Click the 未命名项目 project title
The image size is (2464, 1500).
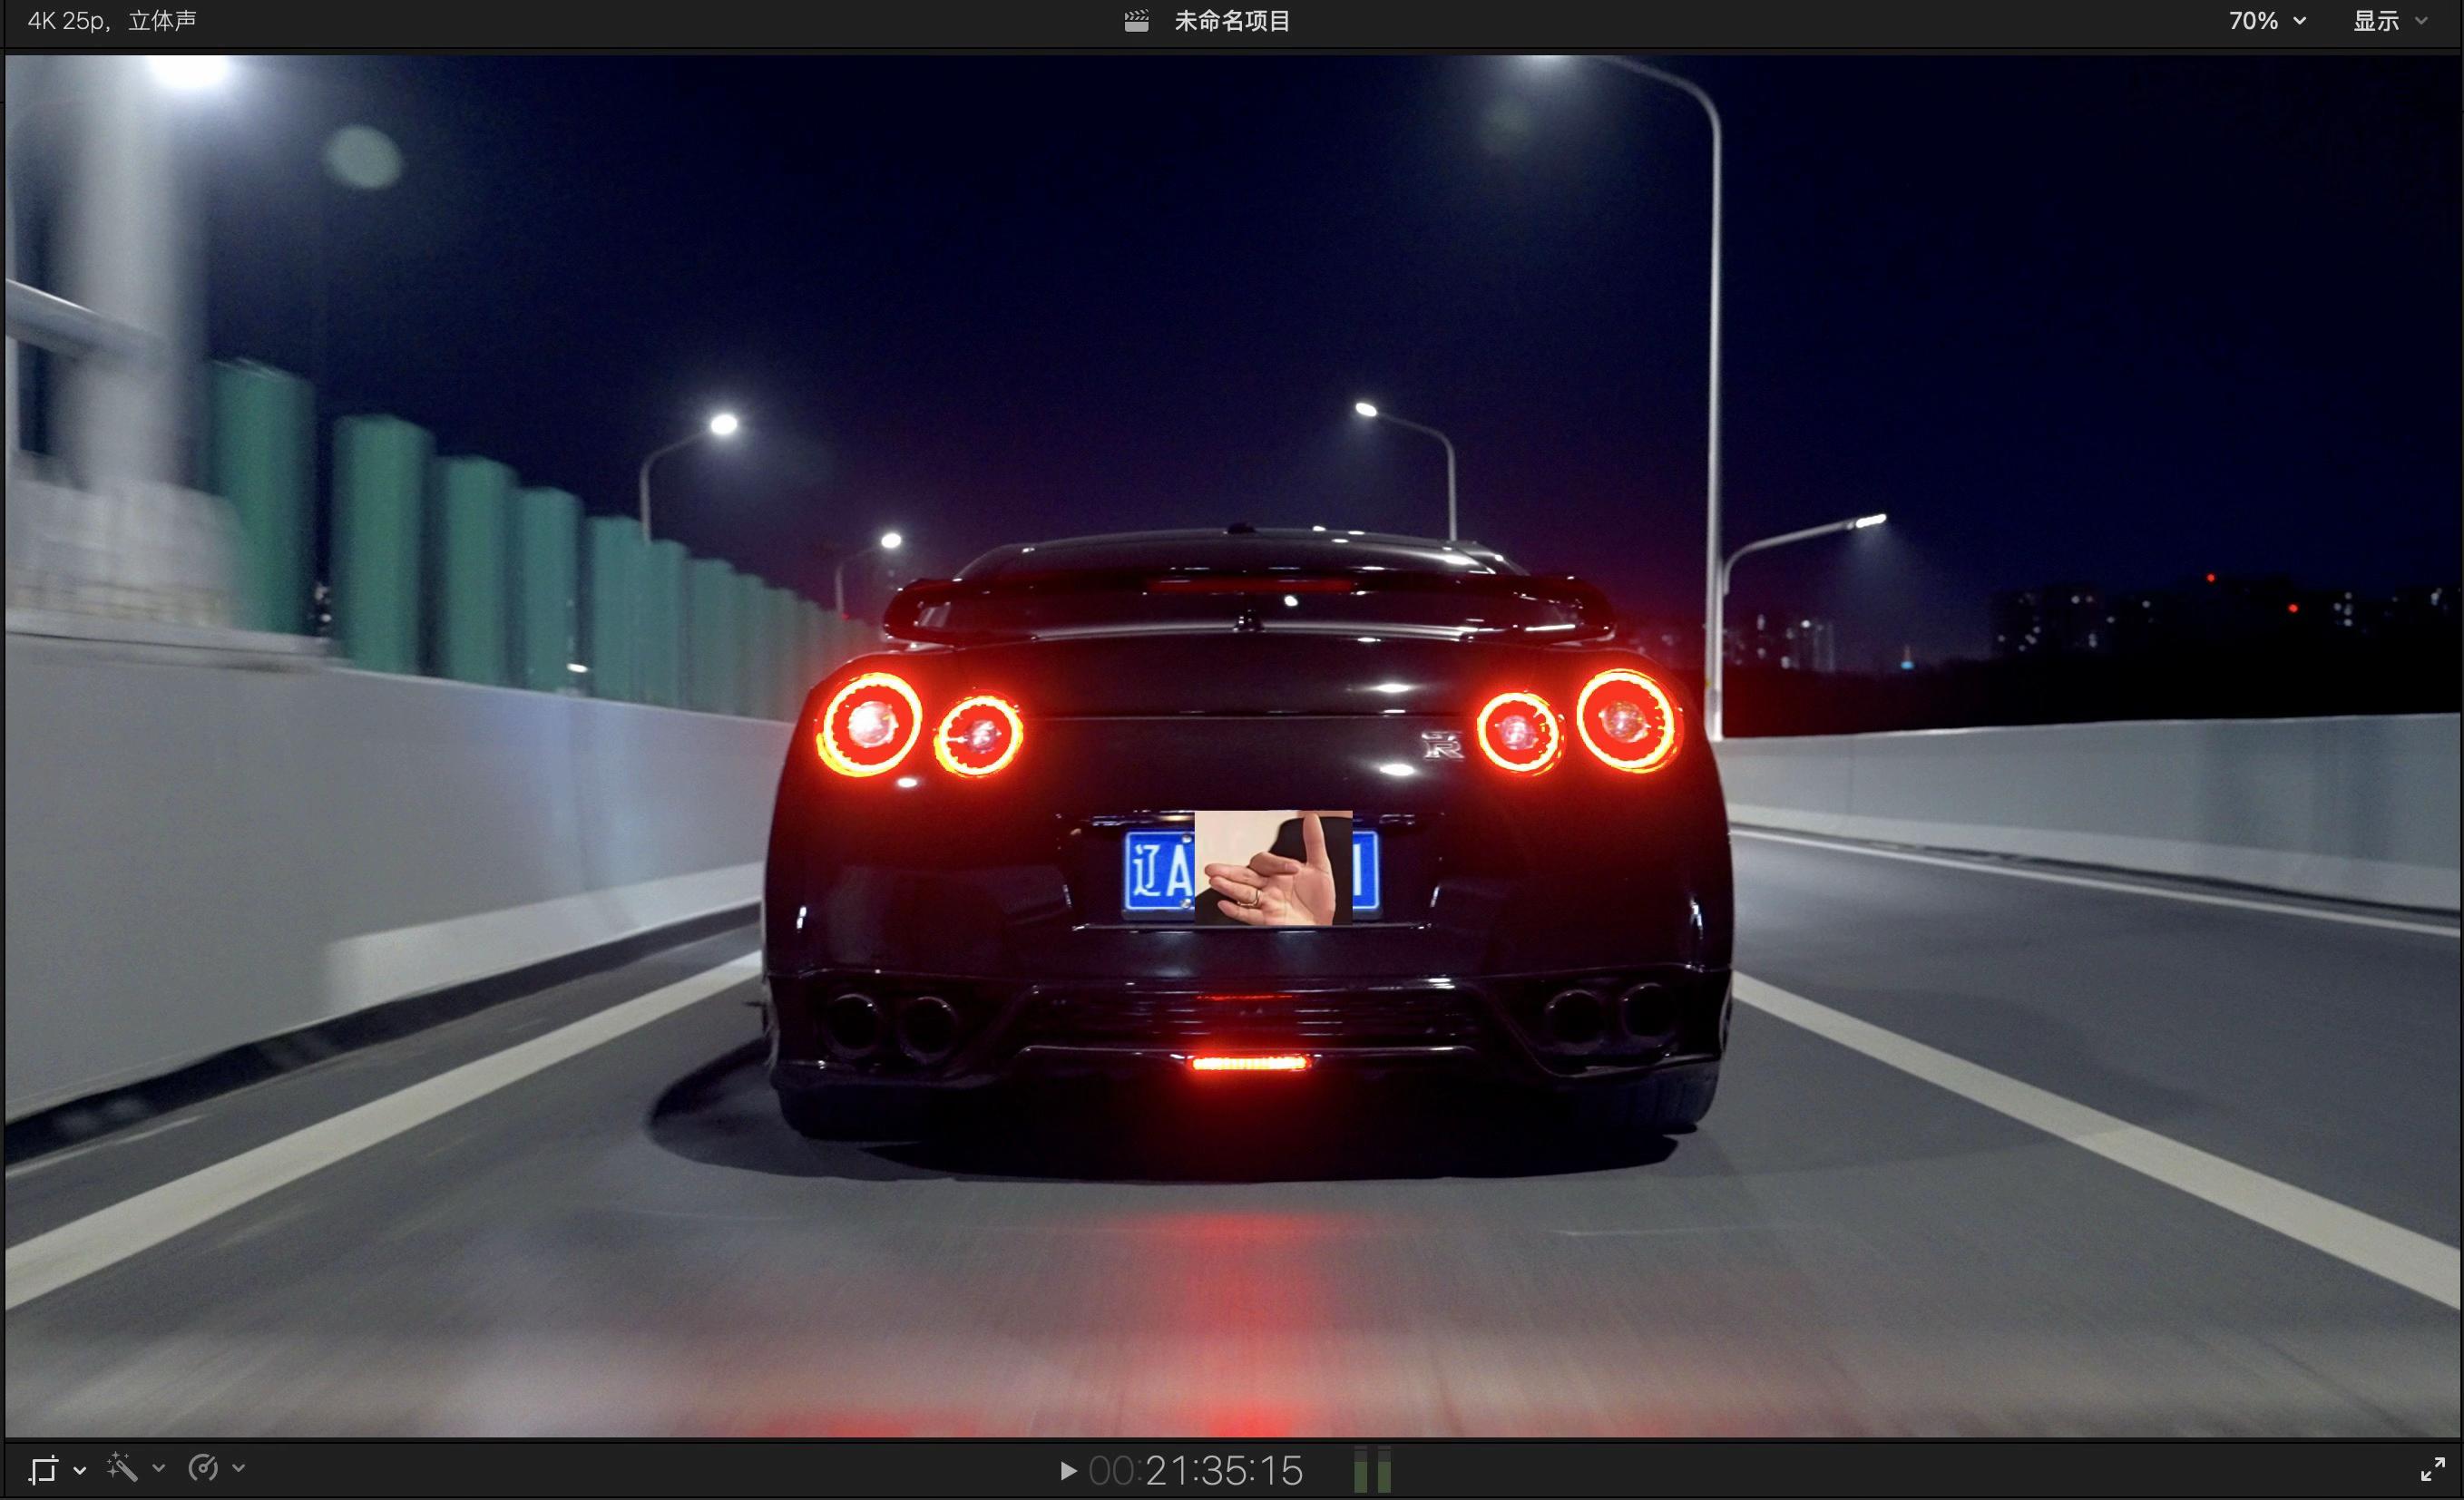[1232, 21]
